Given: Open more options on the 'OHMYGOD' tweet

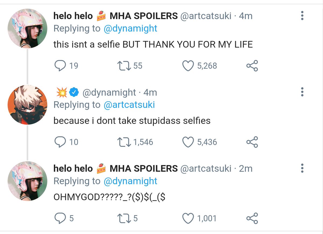Looking at the screenshot, I should [x=302, y=168].
